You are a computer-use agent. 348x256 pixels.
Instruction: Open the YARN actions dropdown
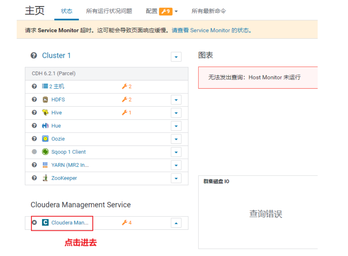176,165
